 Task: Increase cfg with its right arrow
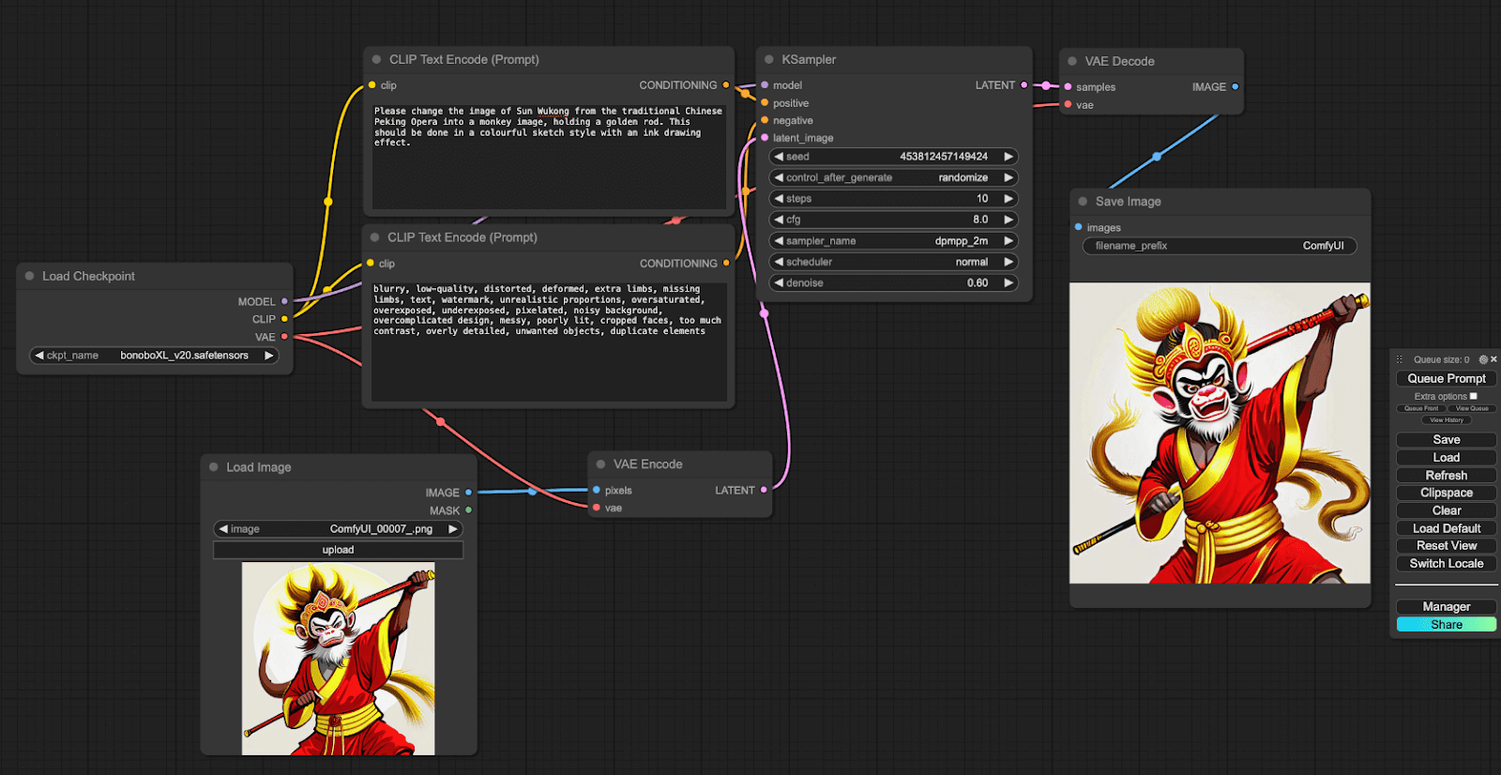click(1008, 220)
